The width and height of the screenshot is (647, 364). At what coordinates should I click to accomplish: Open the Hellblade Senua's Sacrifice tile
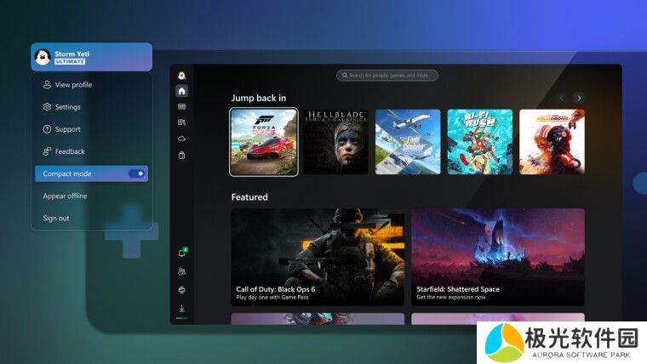pyautogui.click(x=336, y=142)
